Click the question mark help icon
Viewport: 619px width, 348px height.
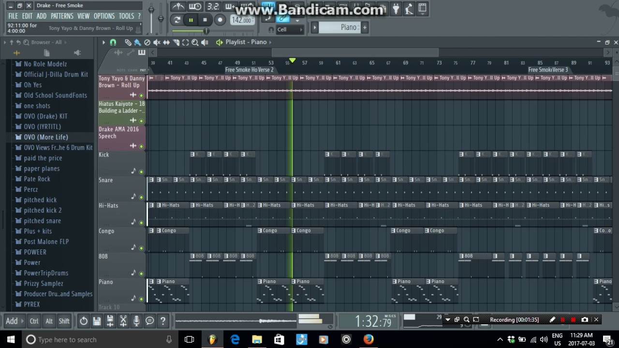click(163, 320)
